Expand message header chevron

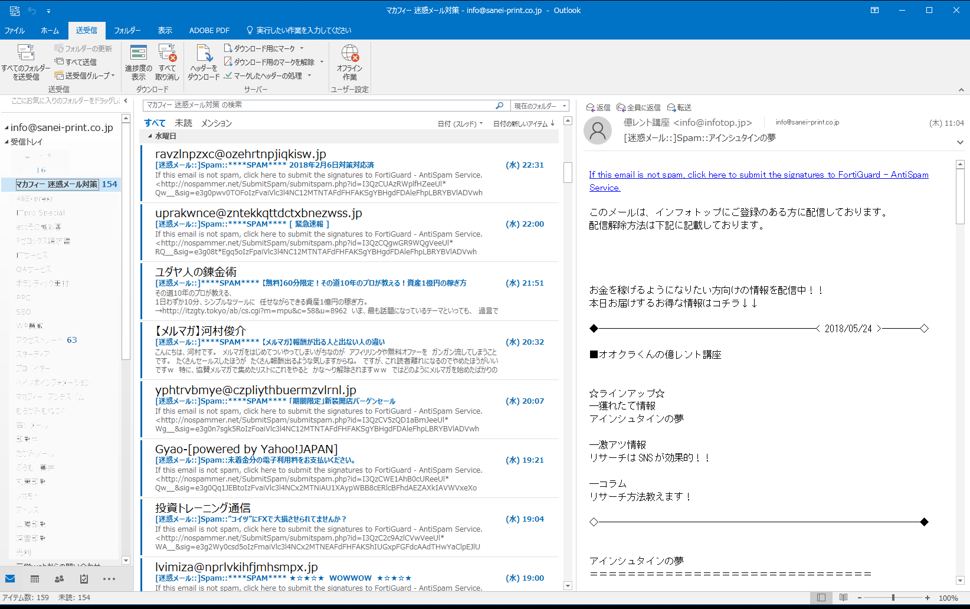click(x=960, y=142)
